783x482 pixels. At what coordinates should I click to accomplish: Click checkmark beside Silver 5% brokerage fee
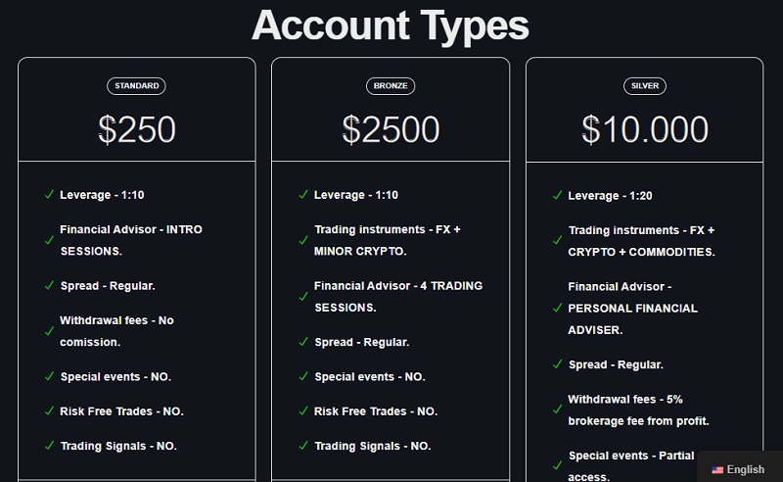point(558,410)
